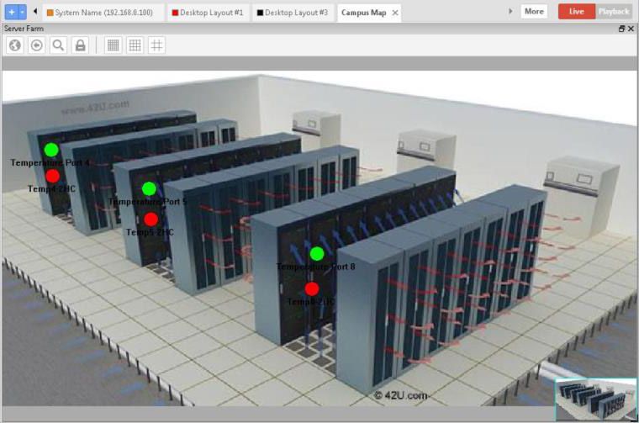Select the magnifier search tool
The image size is (639, 423).
click(58, 45)
